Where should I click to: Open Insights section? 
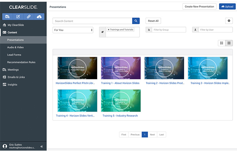(13, 85)
